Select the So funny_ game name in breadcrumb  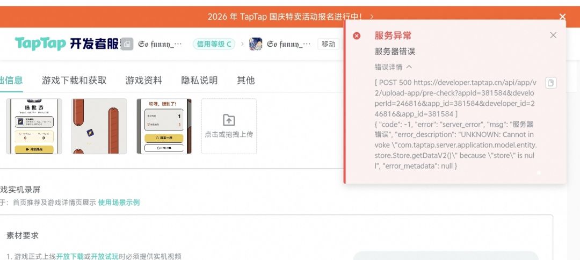tap(289, 44)
